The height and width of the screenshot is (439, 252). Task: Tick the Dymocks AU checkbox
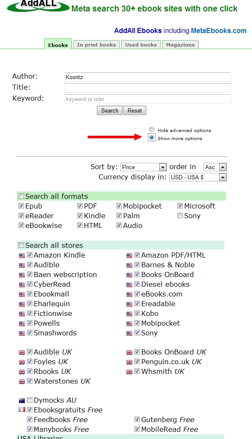pos(29,400)
